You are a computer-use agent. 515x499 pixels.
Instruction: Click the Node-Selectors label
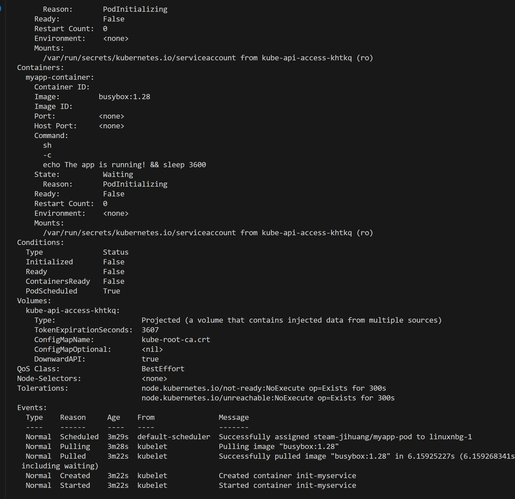[x=49, y=379]
